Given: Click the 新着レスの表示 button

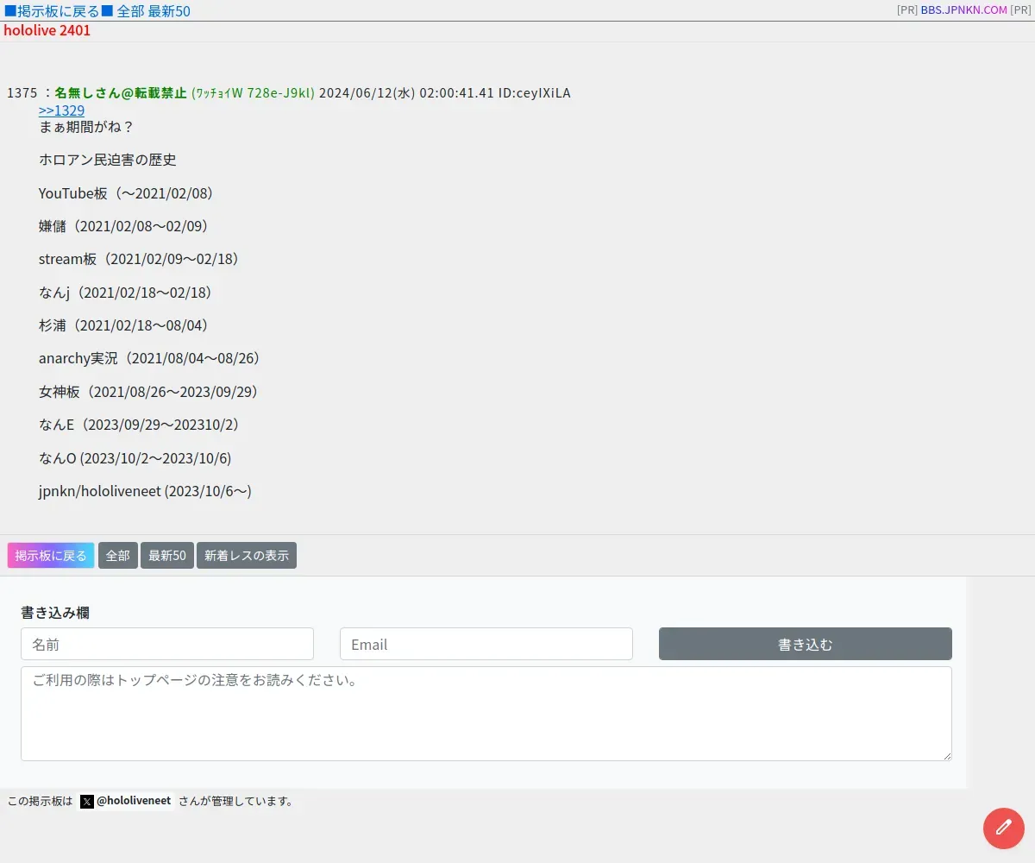Looking at the screenshot, I should (247, 556).
